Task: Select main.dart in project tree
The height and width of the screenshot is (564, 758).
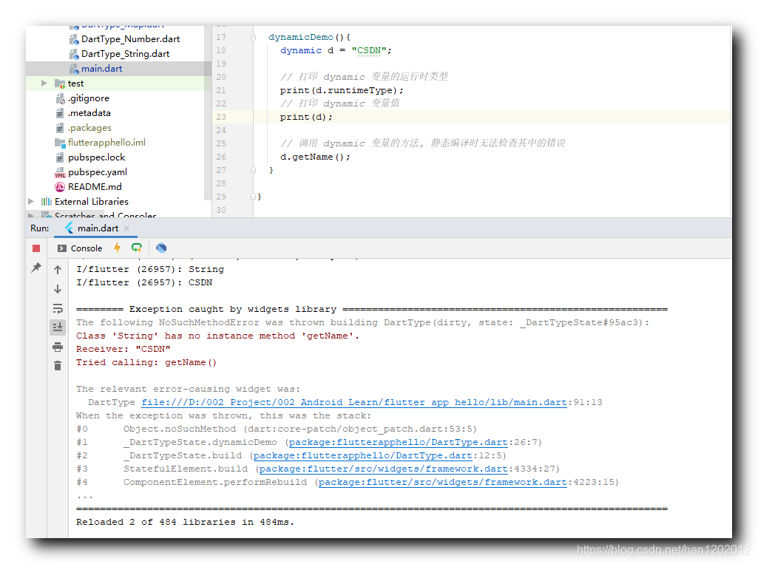Action: pyautogui.click(x=101, y=69)
